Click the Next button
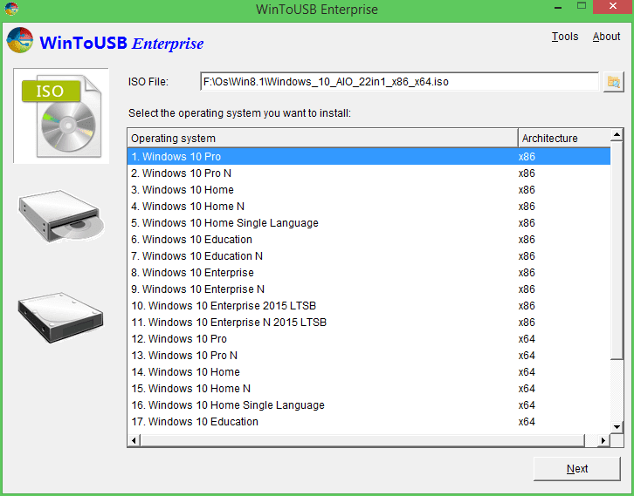 click(576, 469)
